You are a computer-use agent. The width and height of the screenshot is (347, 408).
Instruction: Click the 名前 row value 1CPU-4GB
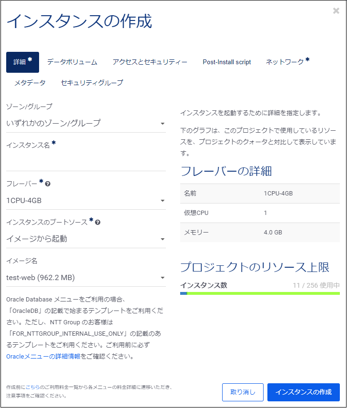click(278, 194)
